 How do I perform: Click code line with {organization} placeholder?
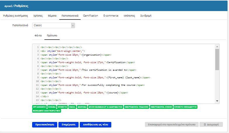(x=76, y=55)
